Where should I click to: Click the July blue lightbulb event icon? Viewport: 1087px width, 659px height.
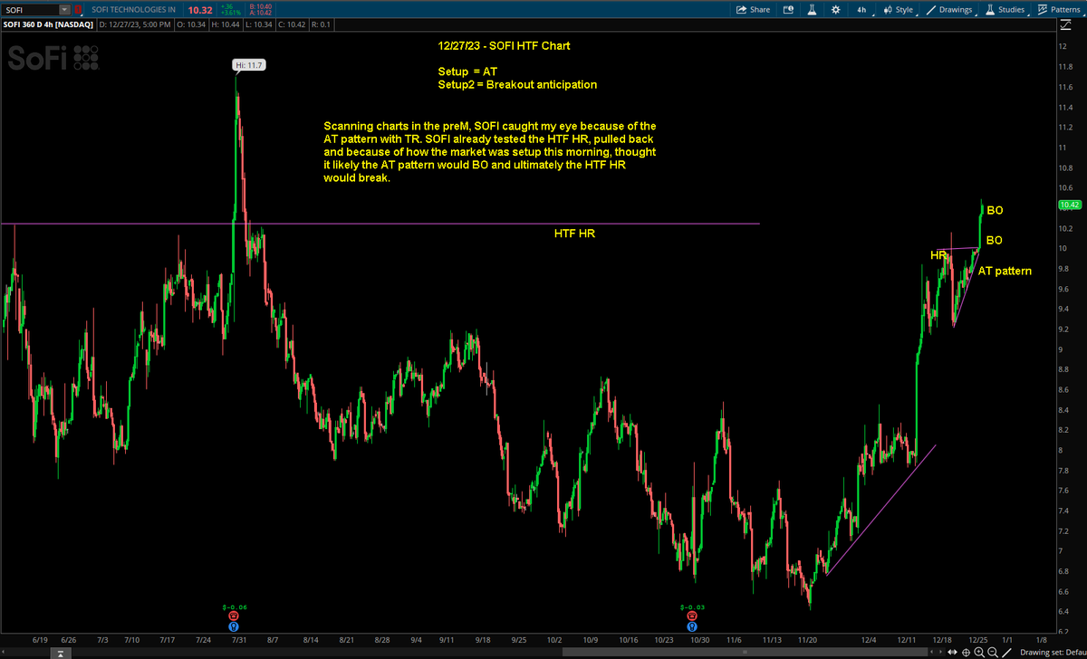click(x=235, y=626)
